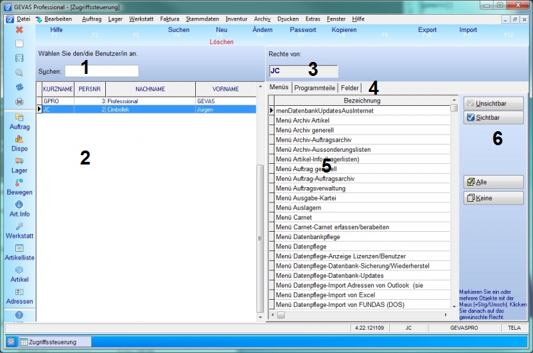Click the magnifier search icon in sidebar
533x353 pixels.
pyautogui.click(x=19, y=73)
